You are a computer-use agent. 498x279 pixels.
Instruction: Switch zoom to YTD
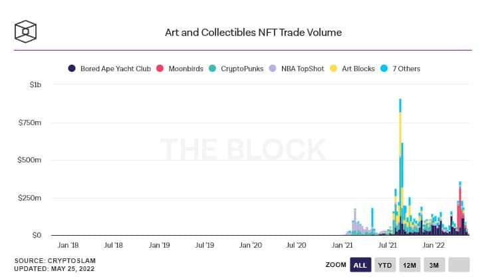385,265
